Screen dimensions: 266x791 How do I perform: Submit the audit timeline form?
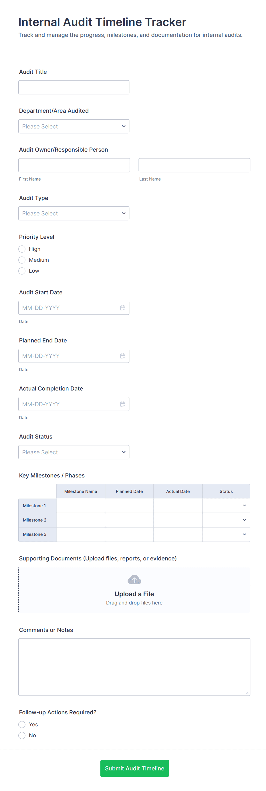pyautogui.click(x=134, y=768)
